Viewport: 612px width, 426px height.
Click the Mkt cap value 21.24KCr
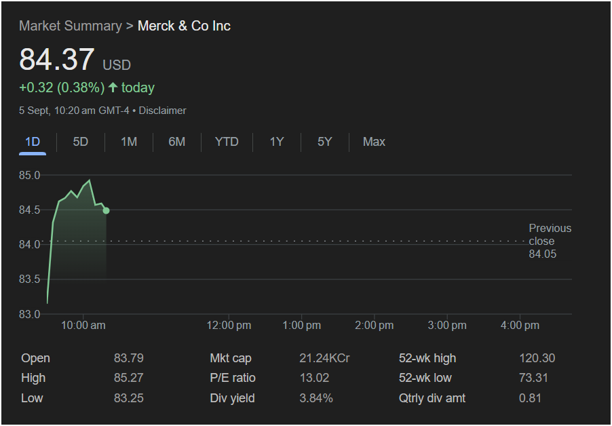324,358
